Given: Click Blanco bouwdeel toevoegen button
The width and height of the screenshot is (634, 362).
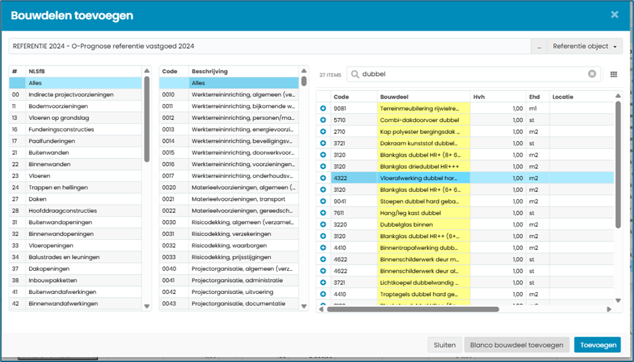Looking at the screenshot, I should point(516,345).
